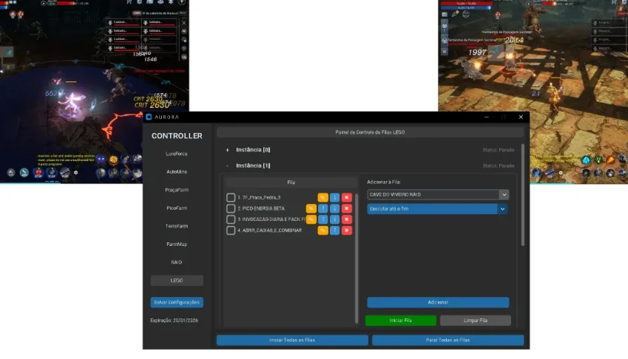Collapse Instância [1] section

pyautogui.click(x=228, y=165)
